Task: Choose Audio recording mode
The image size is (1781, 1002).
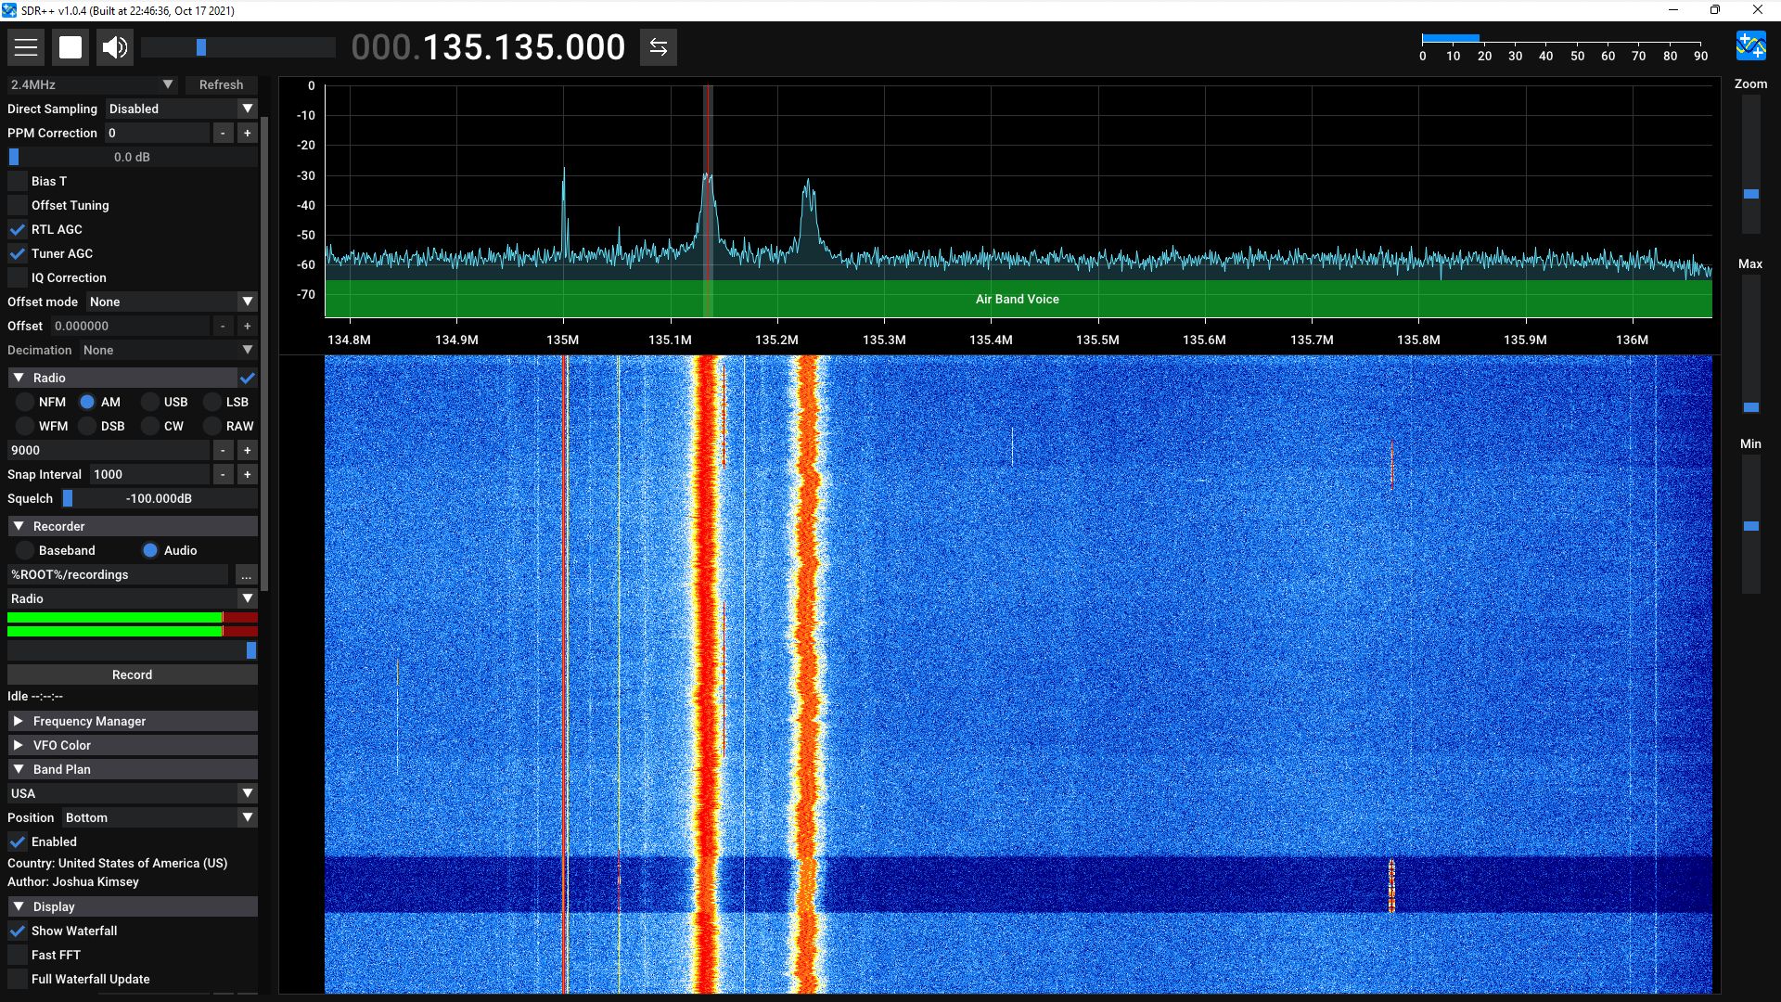Action: 150,550
